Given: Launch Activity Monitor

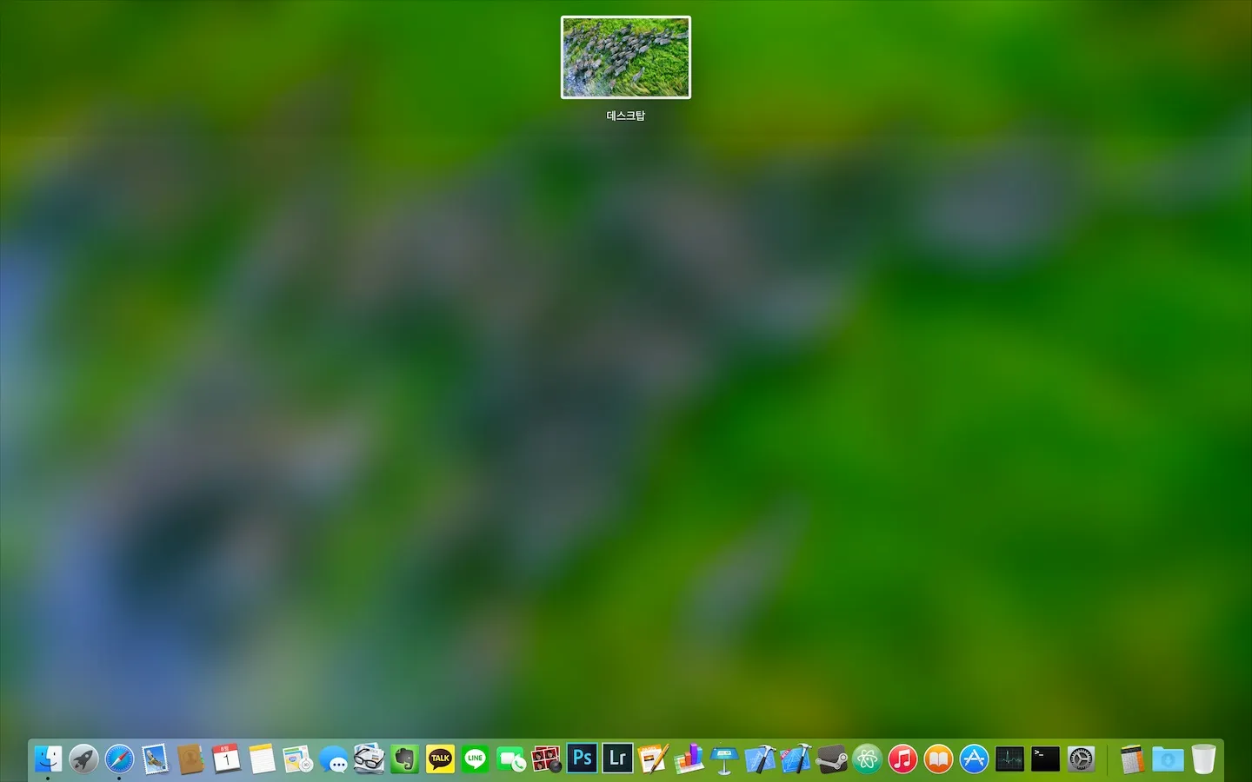Looking at the screenshot, I should tap(1009, 759).
